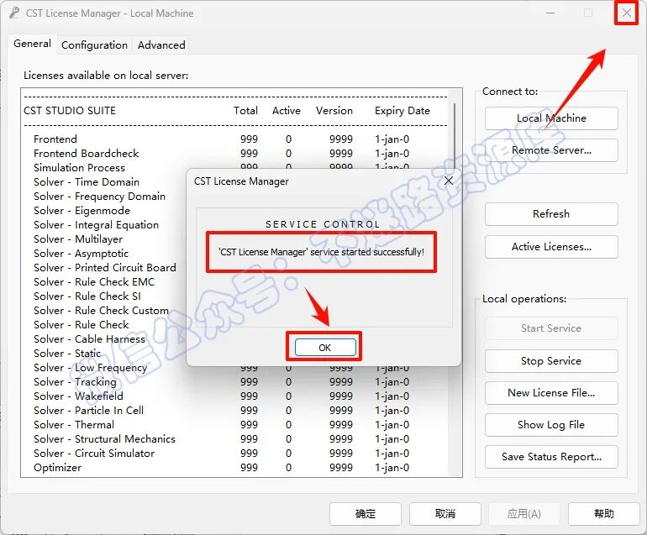The height and width of the screenshot is (535, 647).
Task: Click the 取消 button
Action: coord(445,513)
